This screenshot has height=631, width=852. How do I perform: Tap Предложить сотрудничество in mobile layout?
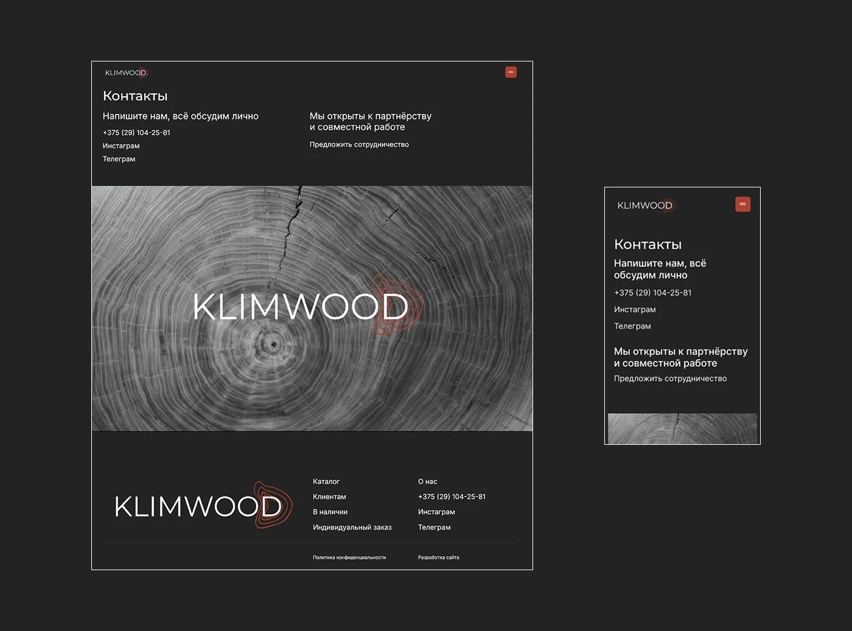point(670,378)
